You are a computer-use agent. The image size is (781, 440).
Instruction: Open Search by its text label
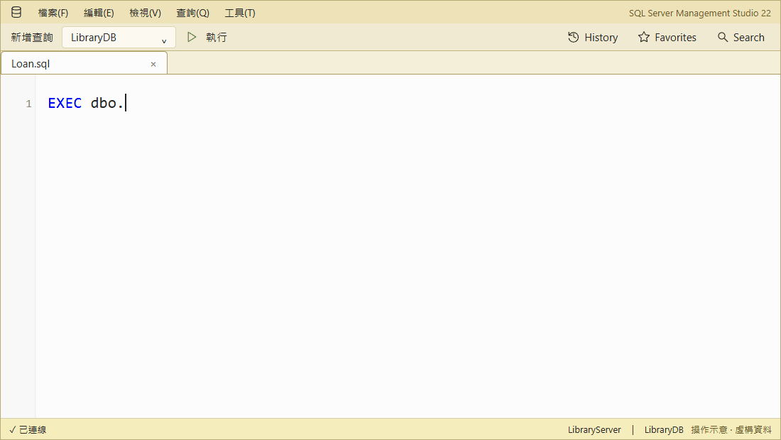click(x=748, y=38)
